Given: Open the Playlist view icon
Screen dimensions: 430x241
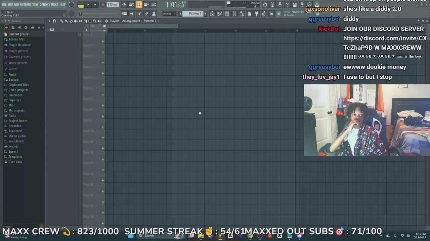Looking at the screenshot, I should 212,14.
